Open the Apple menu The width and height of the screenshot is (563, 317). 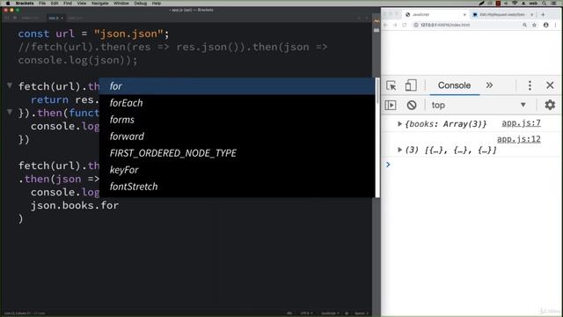click(x=8, y=4)
